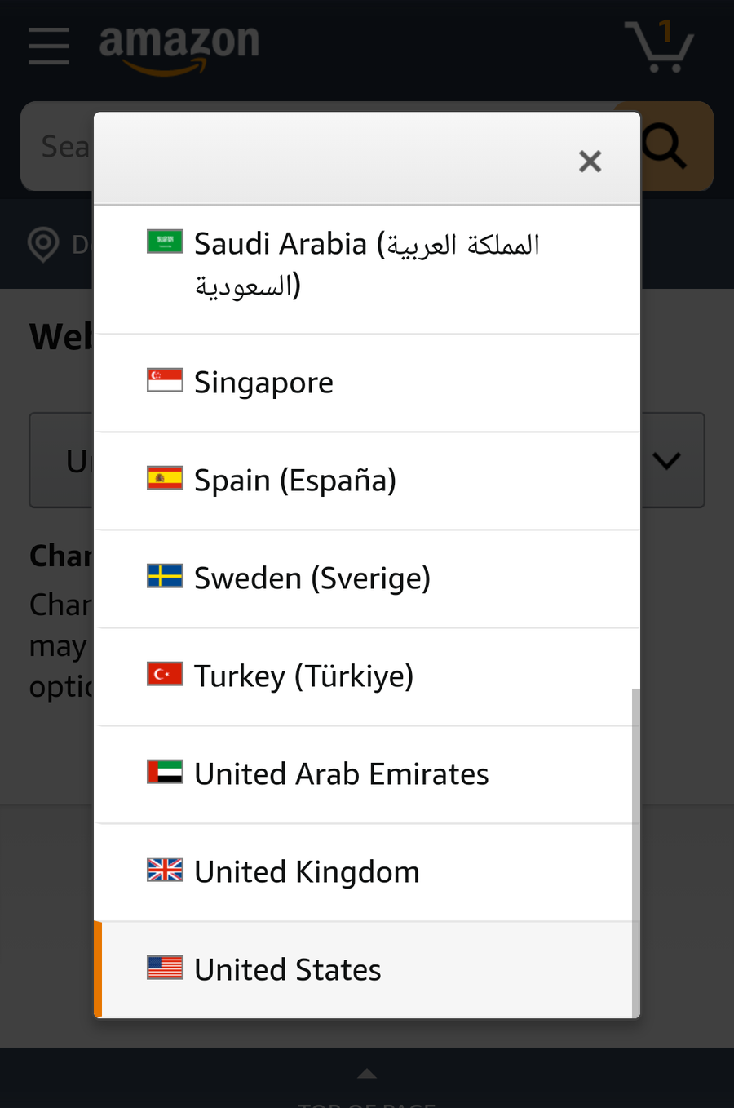Image resolution: width=734 pixels, height=1108 pixels.
Task: Select Turkey (Türkiye) option
Action: point(367,676)
